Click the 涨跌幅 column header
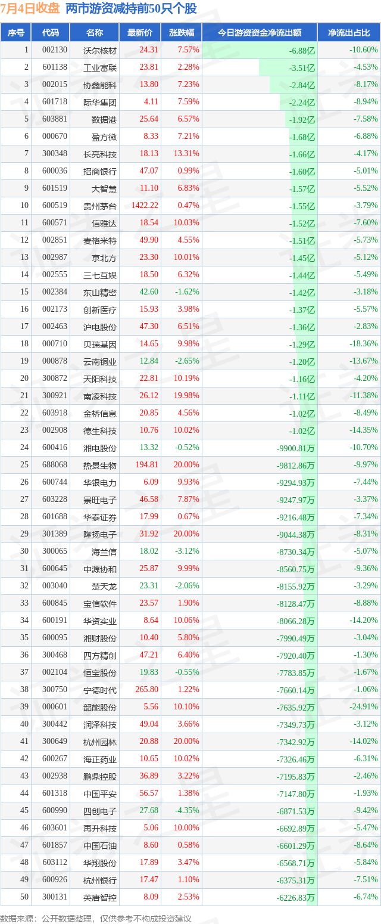The height and width of the screenshot is (924, 381). (181, 33)
